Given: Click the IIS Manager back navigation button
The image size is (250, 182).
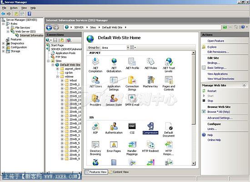Looking at the screenshot, I should [x=49, y=28].
